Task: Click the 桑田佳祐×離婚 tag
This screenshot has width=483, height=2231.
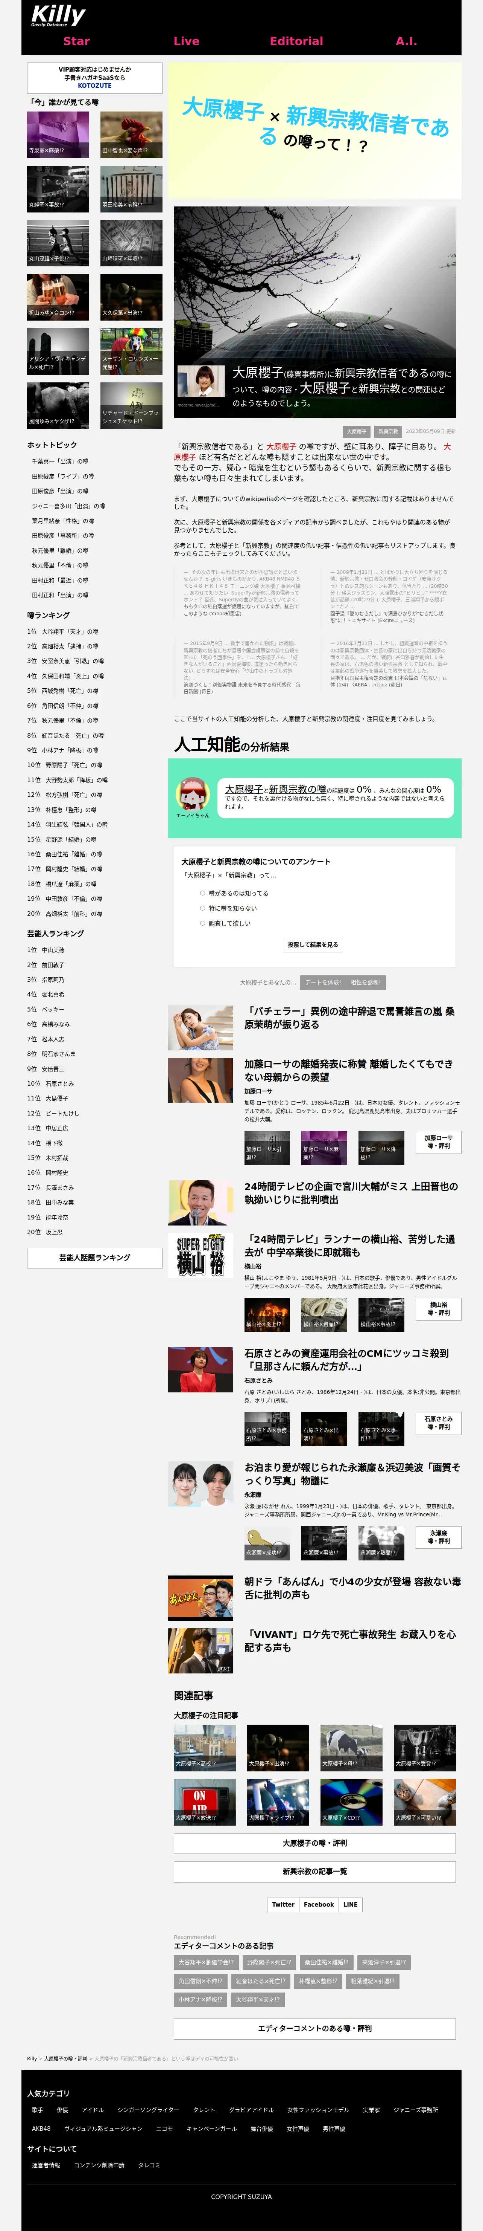Action: point(327,1962)
